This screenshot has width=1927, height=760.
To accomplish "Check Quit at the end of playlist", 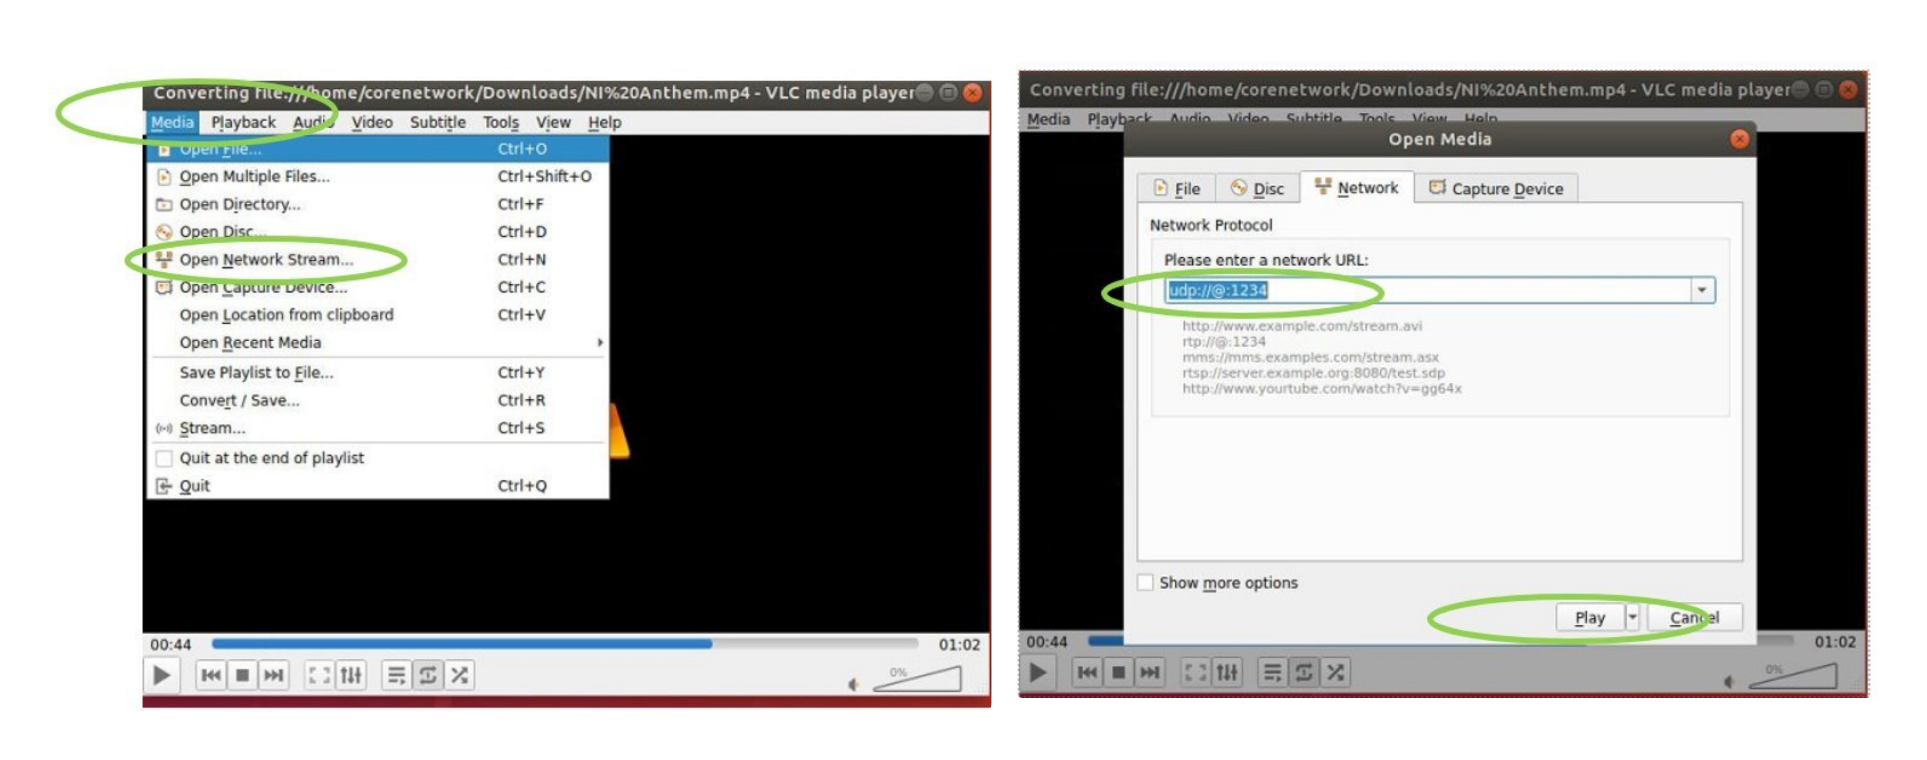I will (x=164, y=458).
